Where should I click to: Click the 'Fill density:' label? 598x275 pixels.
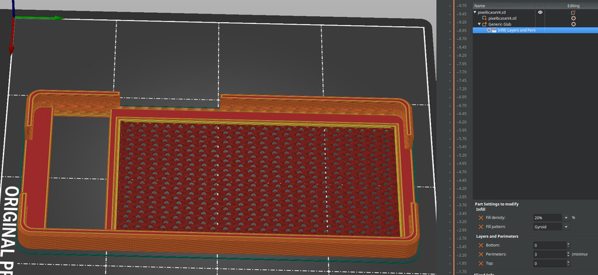point(496,217)
